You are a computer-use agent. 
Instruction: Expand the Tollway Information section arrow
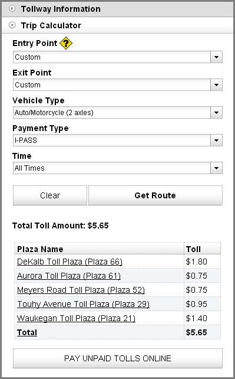coord(12,9)
